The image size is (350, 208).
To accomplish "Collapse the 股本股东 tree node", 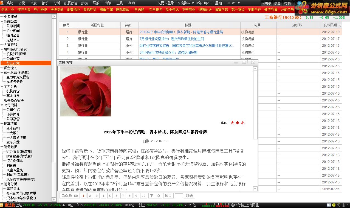I will [2, 124].
